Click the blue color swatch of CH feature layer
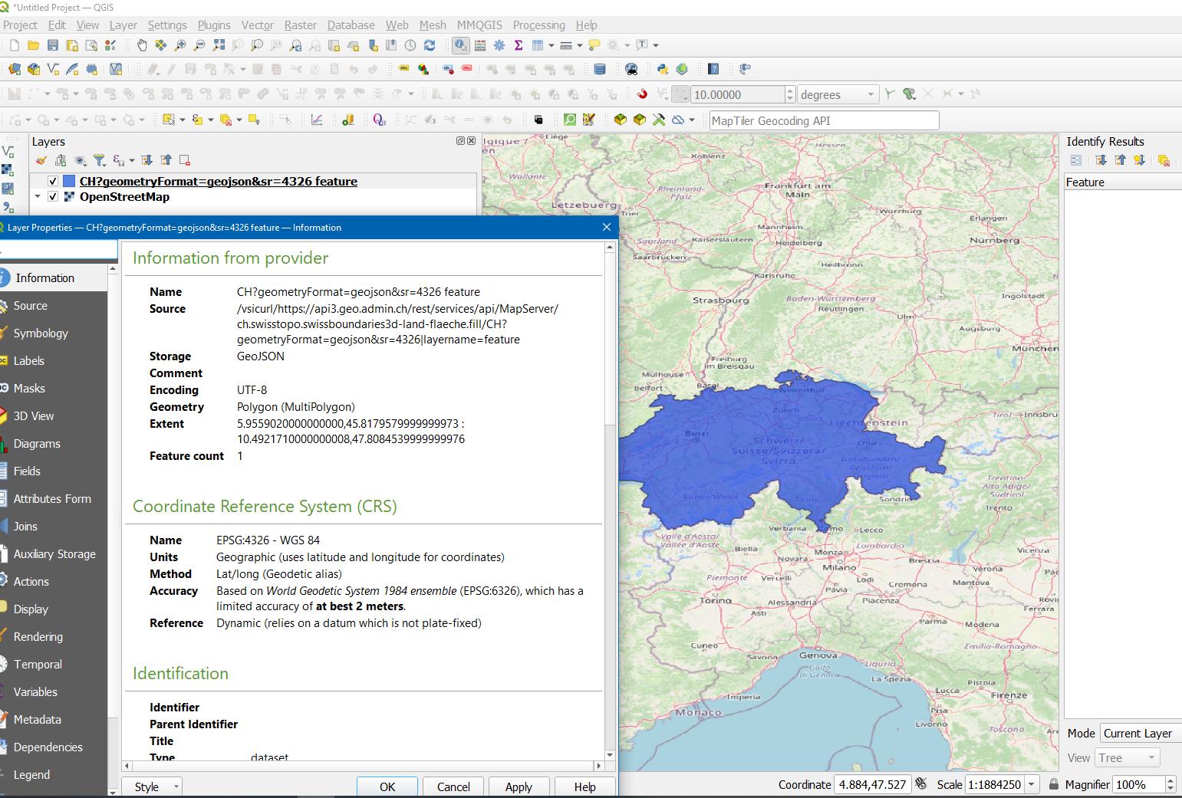Viewport: 1182px width, 798px height. pos(69,182)
